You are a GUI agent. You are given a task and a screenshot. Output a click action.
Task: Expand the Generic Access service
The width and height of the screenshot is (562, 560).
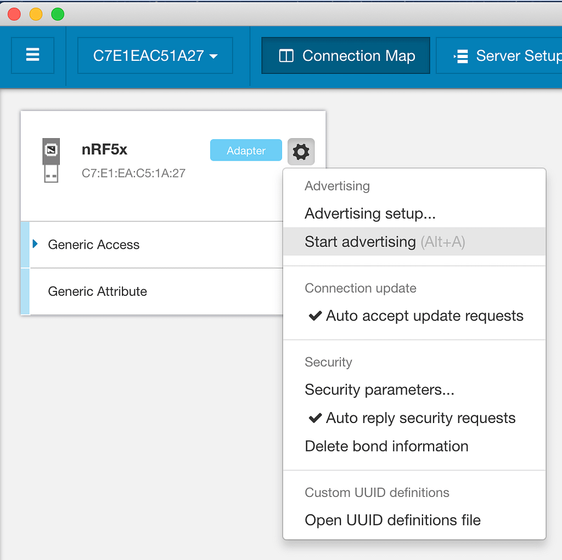(35, 244)
